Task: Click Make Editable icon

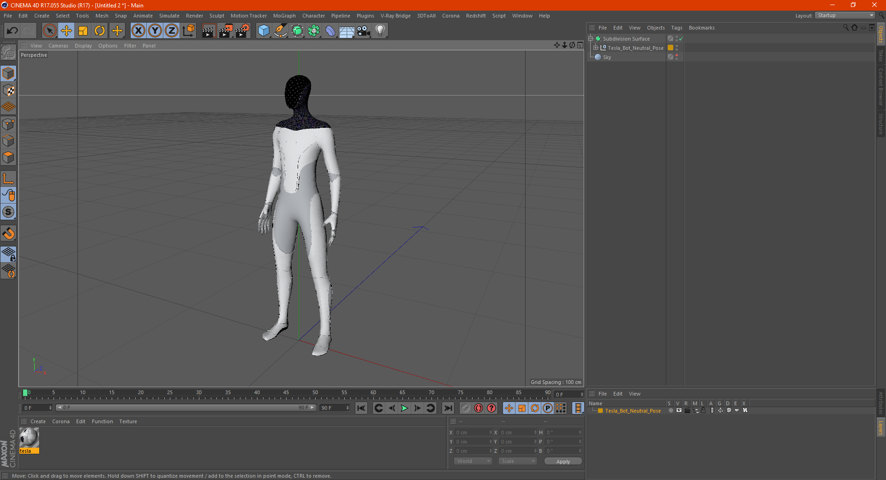Action: pyautogui.click(x=8, y=53)
